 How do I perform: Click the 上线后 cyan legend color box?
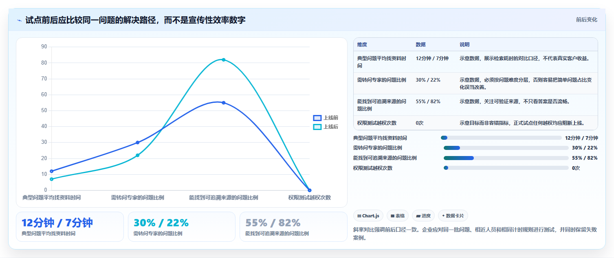[317, 127]
